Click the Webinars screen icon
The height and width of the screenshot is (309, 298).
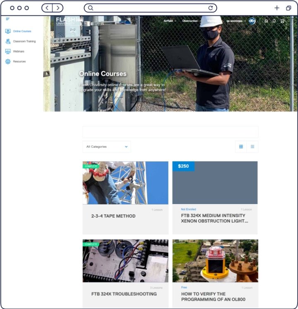tap(8, 51)
